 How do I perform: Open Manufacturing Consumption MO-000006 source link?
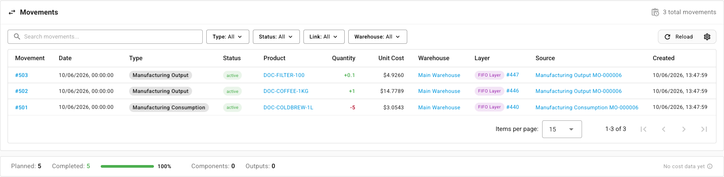(587, 108)
